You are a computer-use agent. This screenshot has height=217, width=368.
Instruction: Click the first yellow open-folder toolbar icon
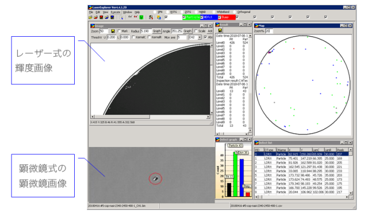tap(90, 17)
